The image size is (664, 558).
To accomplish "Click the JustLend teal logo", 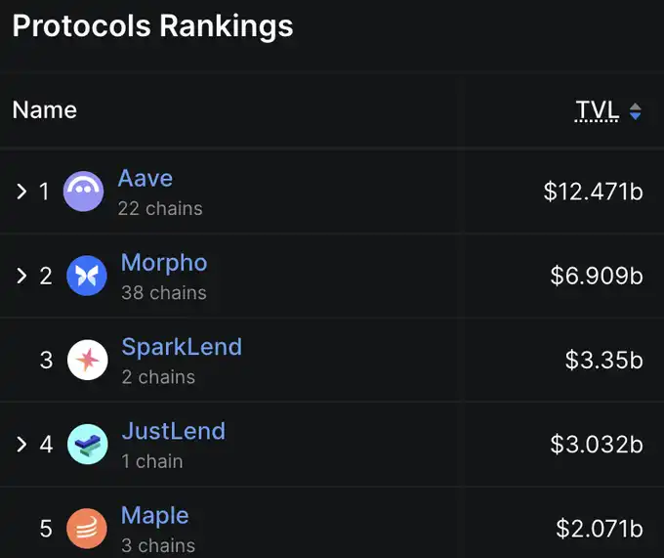I will point(88,444).
